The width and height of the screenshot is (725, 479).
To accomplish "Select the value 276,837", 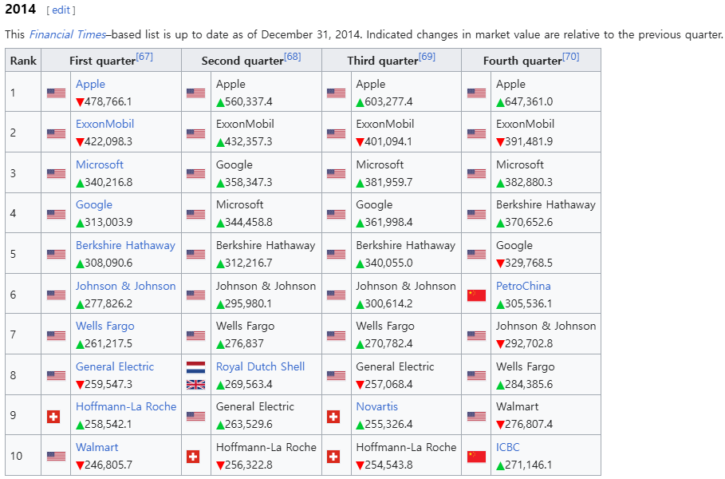I will pos(244,344).
